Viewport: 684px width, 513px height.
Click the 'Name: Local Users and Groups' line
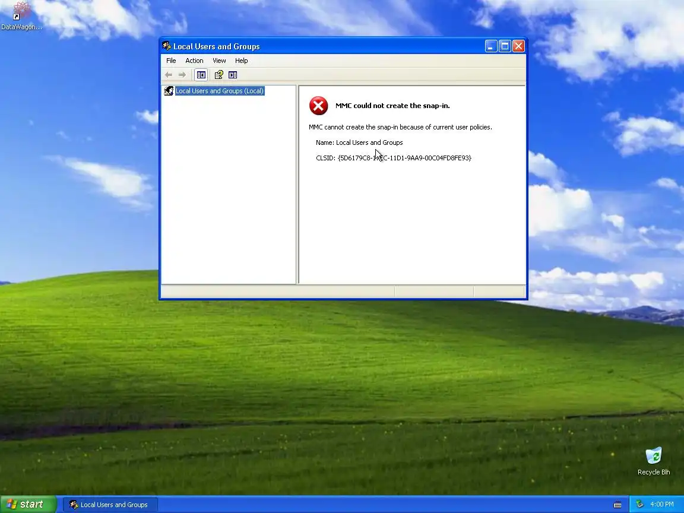(x=359, y=142)
